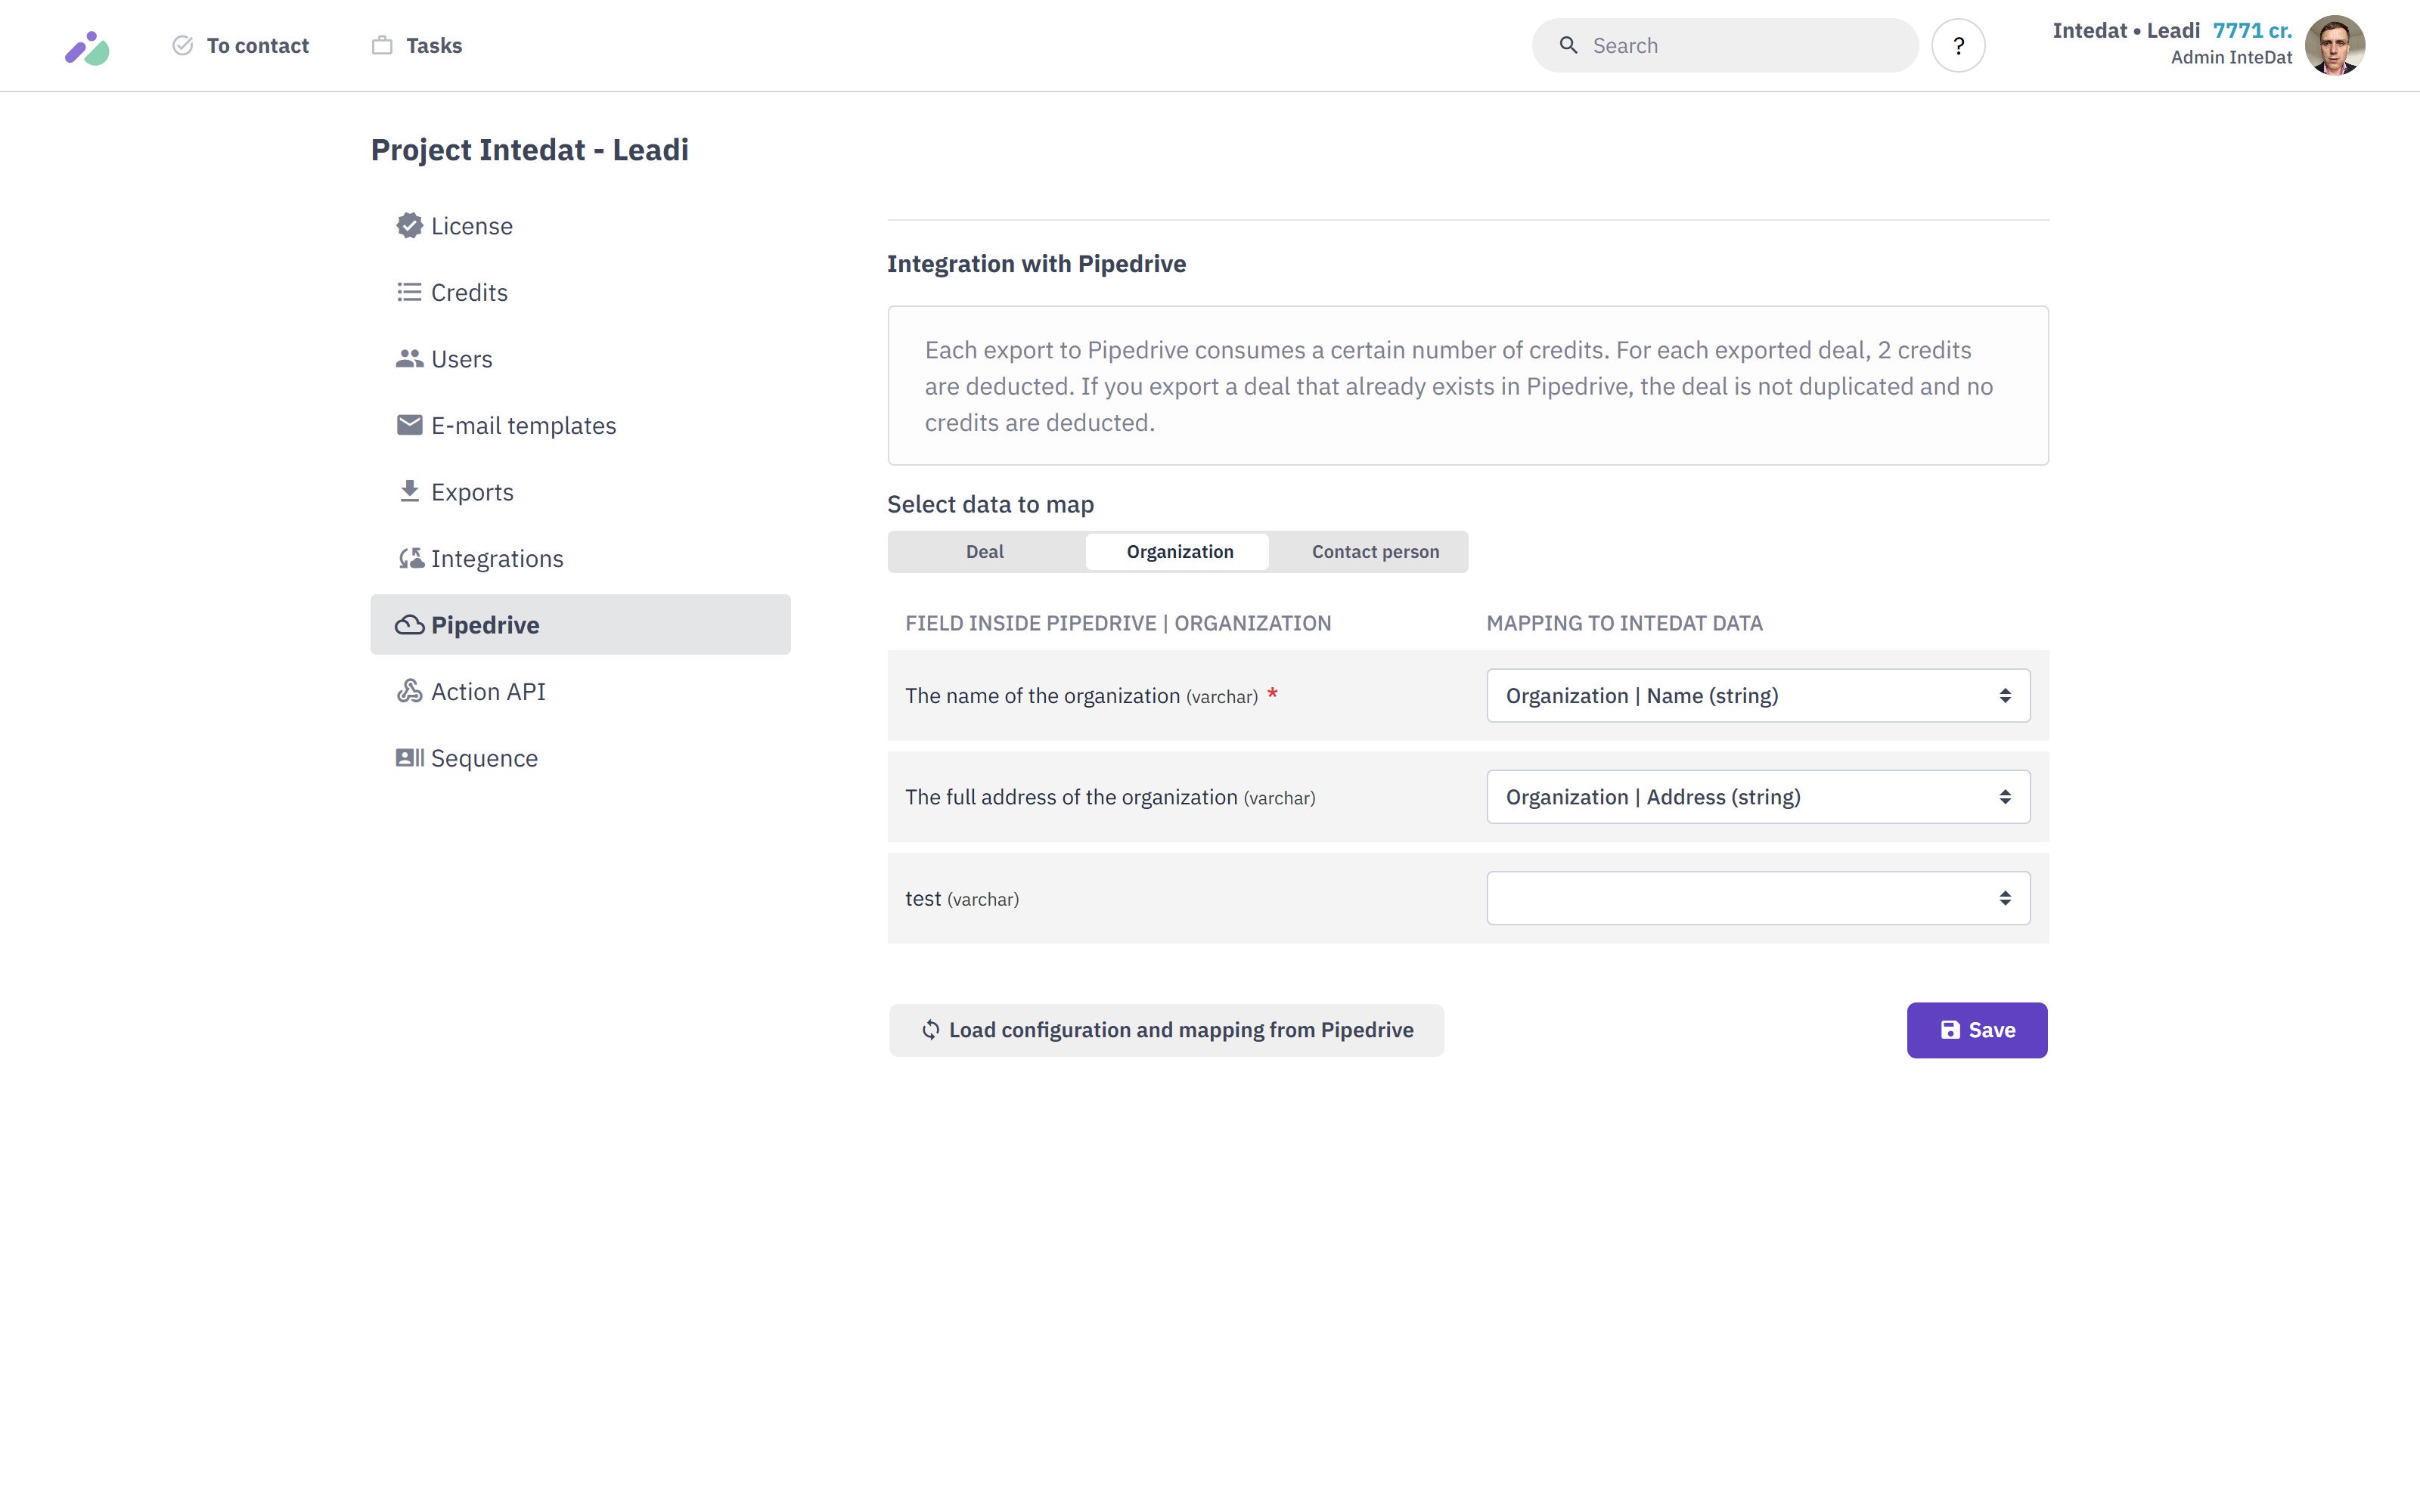Open the License section badge icon
2420x1512 pixels.
409,226
